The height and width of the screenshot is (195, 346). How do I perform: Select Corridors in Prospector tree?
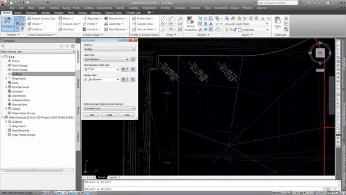pos(18,92)
